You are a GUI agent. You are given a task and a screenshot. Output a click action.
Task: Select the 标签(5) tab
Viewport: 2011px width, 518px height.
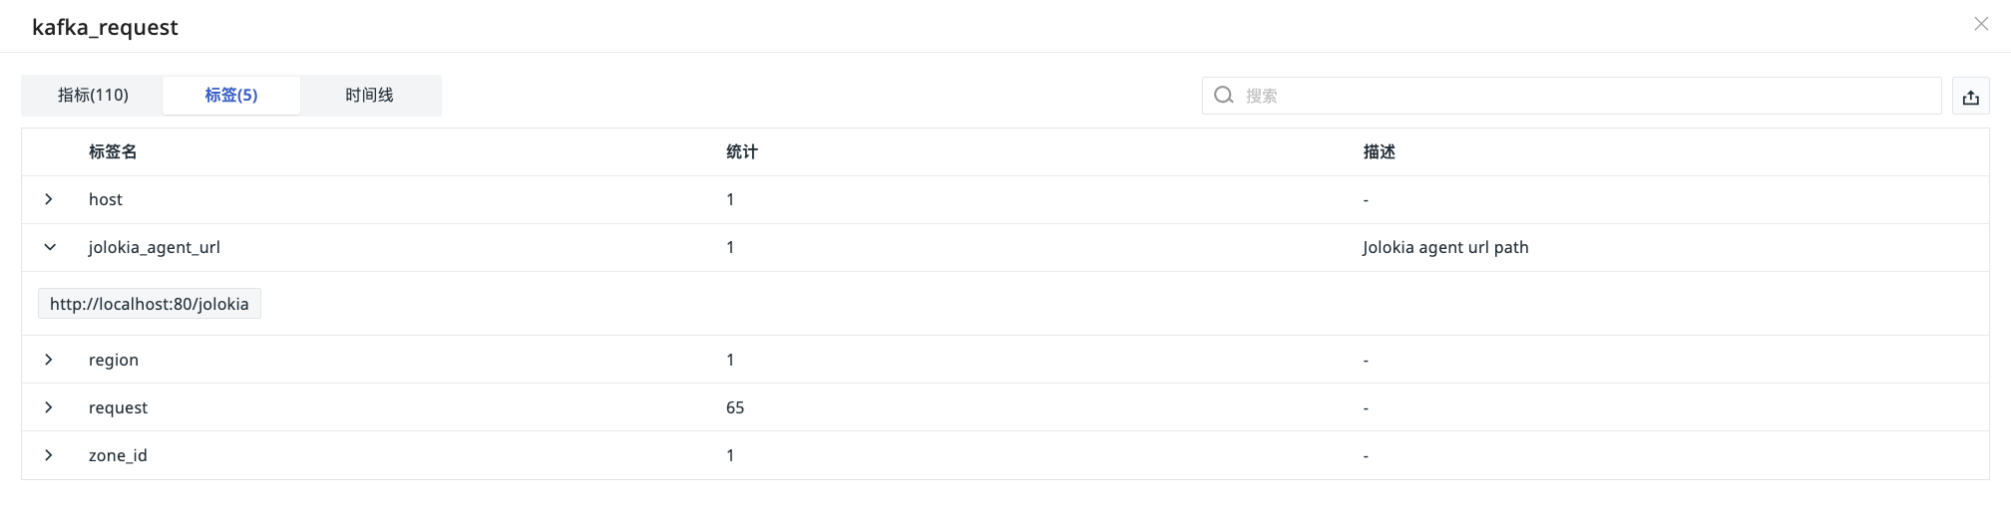[x=231, y=96]
